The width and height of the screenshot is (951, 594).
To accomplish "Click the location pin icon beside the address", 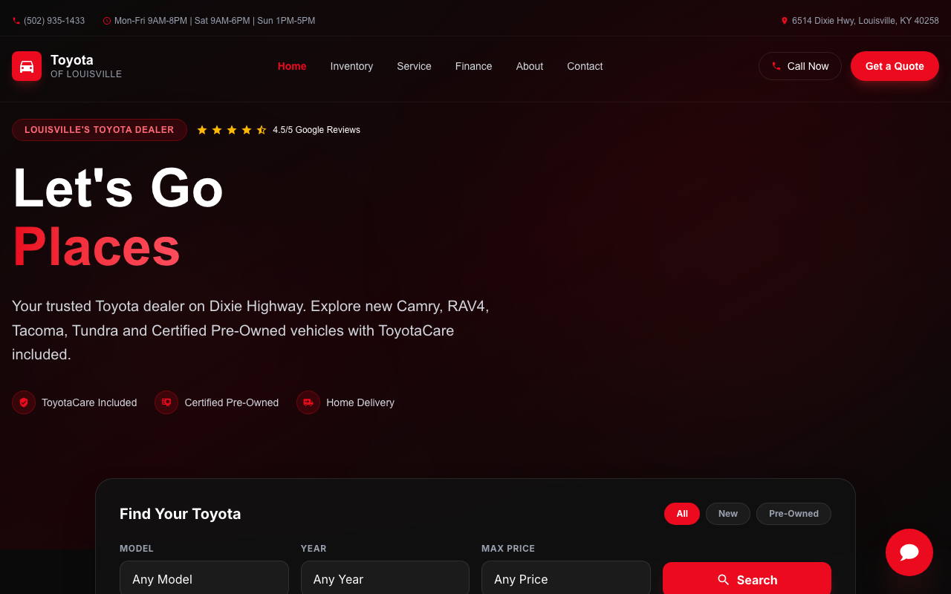I will click(x=785, y=21).
